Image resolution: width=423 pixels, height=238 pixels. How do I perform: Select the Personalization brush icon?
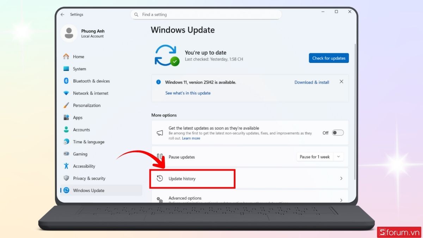pyautogui.click(x=66, y=105)
